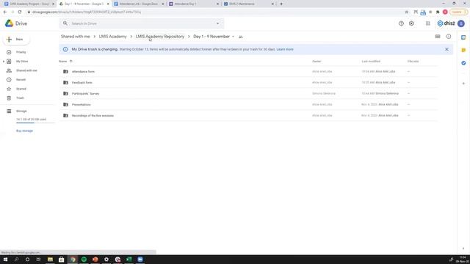The image size is (470, 264).
Task: Open PowerPoint from taskbar
Action: pos(95,260)
